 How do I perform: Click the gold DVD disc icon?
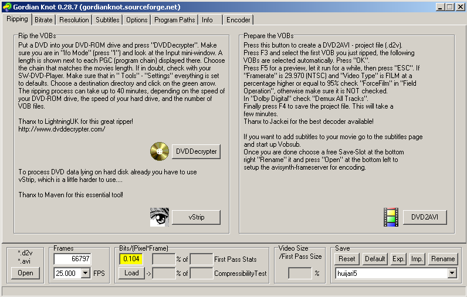pyautogui.click(x=160, y=151)
